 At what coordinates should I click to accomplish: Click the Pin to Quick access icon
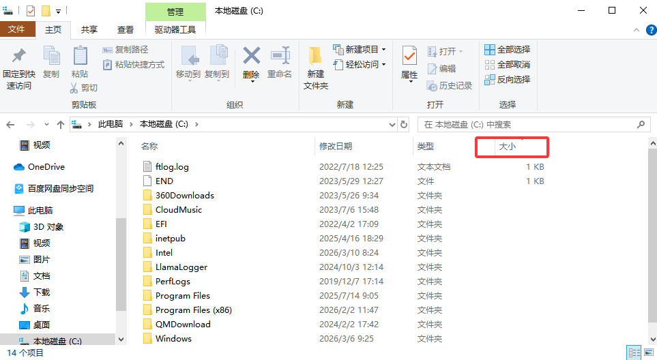19,55
